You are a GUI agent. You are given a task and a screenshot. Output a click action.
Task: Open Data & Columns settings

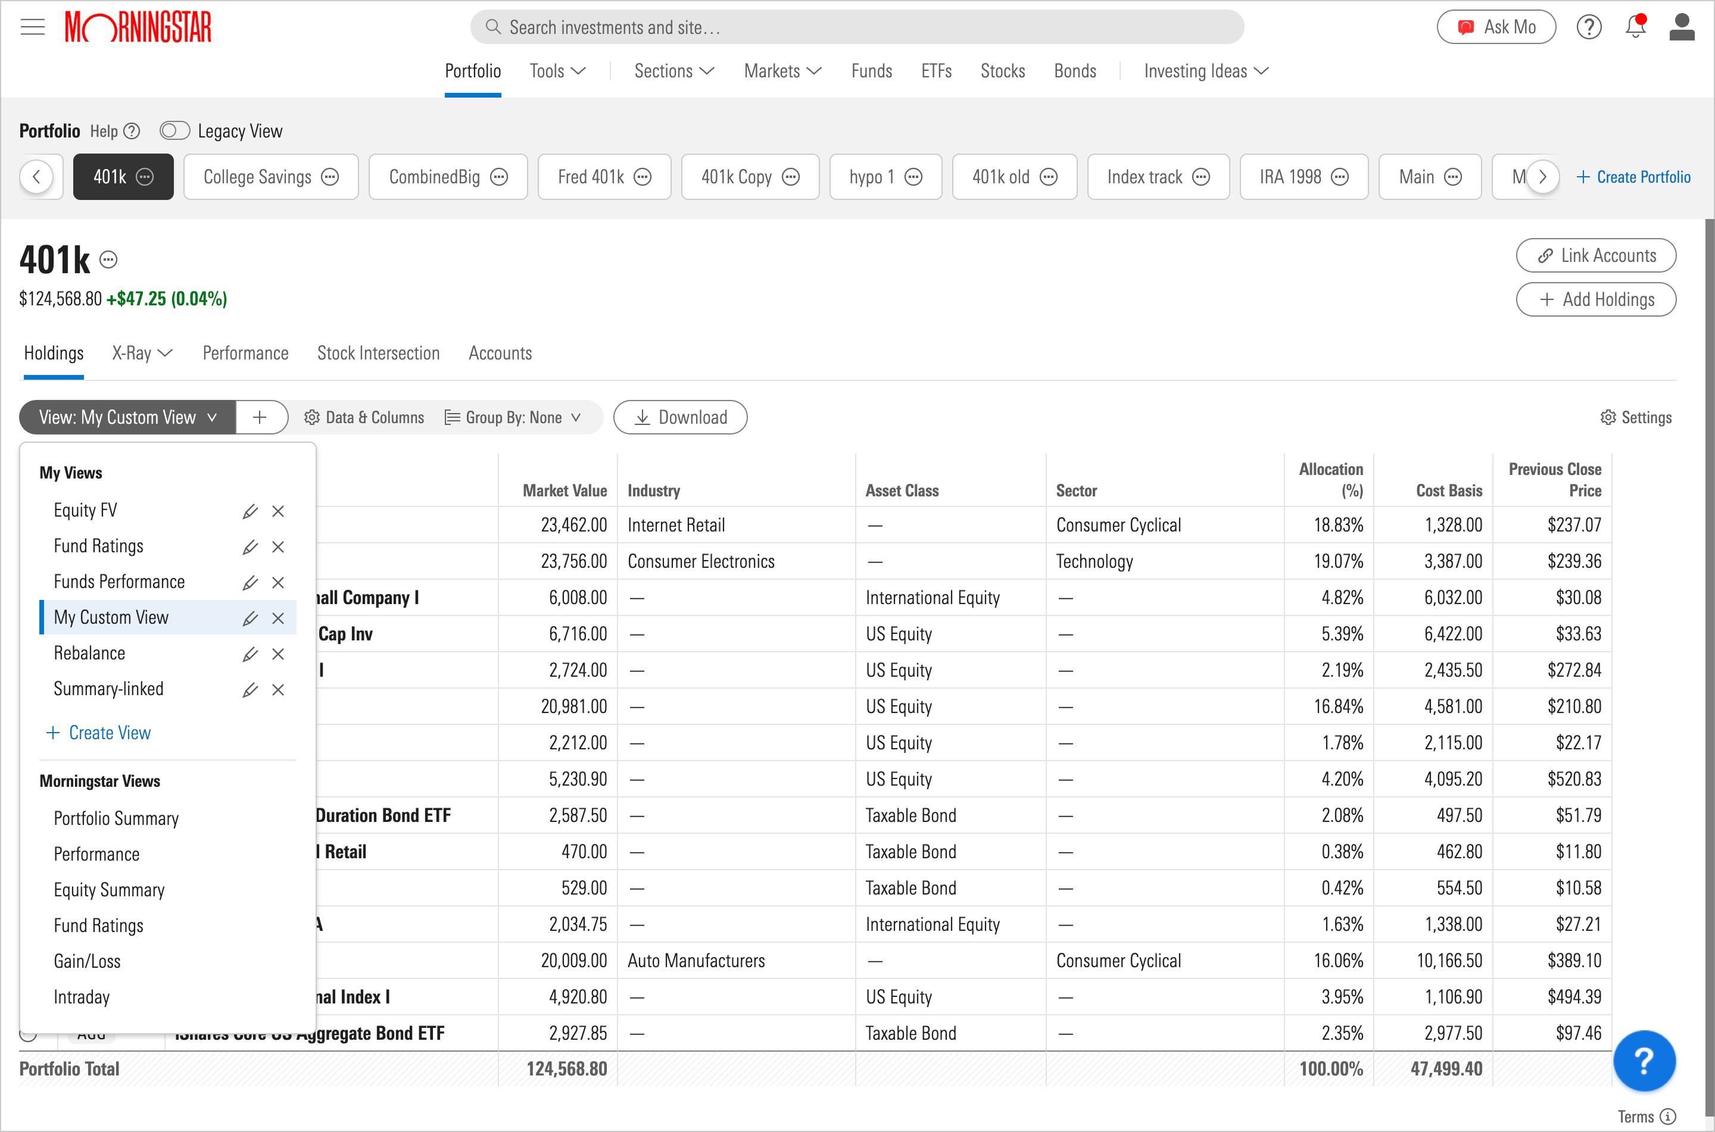tap(364, 417)
